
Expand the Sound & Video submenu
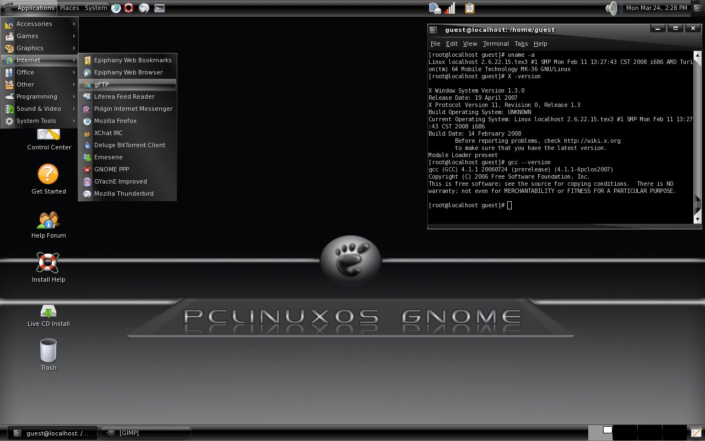[40, 109]
